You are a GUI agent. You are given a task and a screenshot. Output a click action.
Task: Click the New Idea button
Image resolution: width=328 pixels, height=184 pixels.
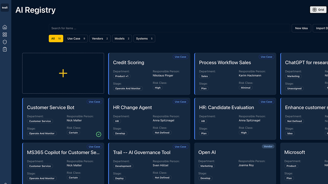point(301,28)
